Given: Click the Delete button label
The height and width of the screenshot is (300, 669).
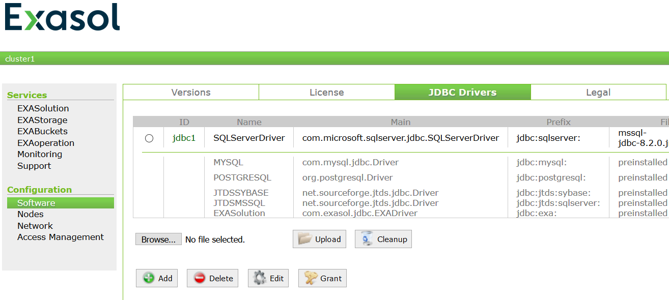Looking at the screenshot, I should pos(221,279).
